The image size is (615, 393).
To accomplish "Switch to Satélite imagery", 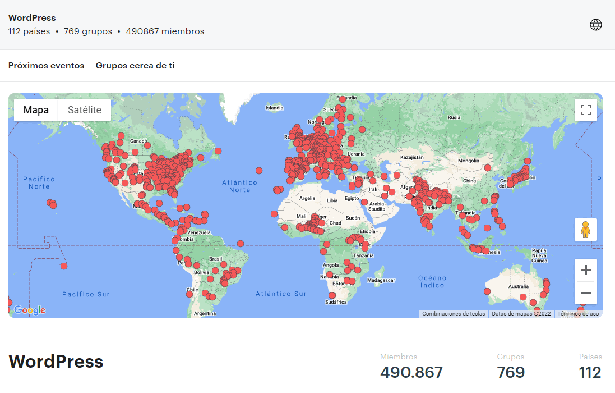I will (x=84, y=110).
